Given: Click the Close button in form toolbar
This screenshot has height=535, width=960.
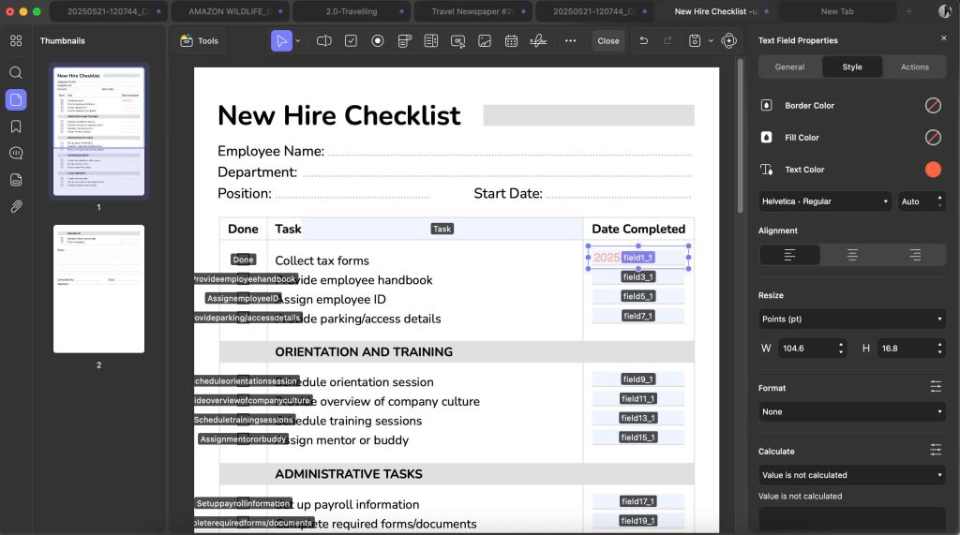Looking at the screenshot, I should [x=608, y=41].
